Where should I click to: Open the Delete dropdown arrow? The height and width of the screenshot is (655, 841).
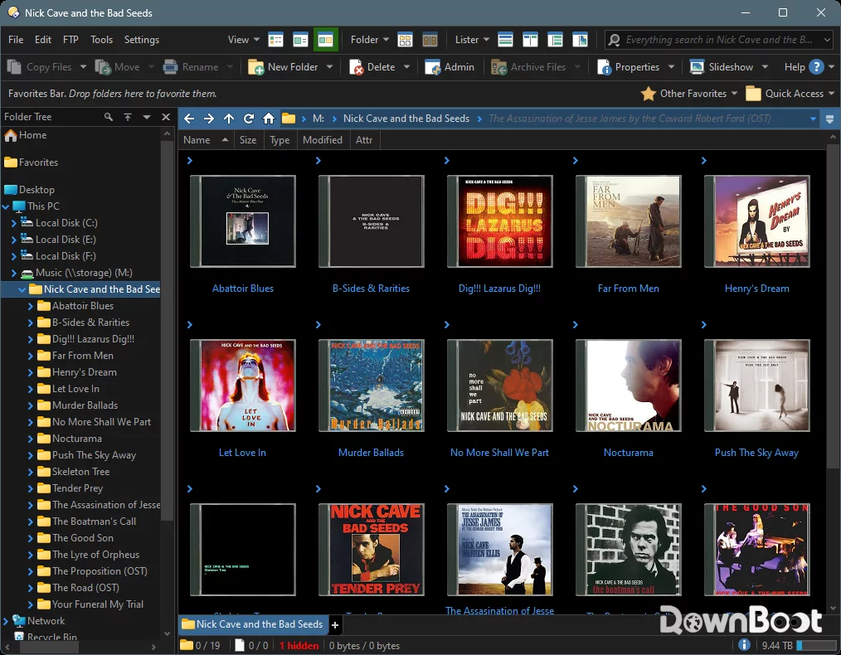pos(406,67)
